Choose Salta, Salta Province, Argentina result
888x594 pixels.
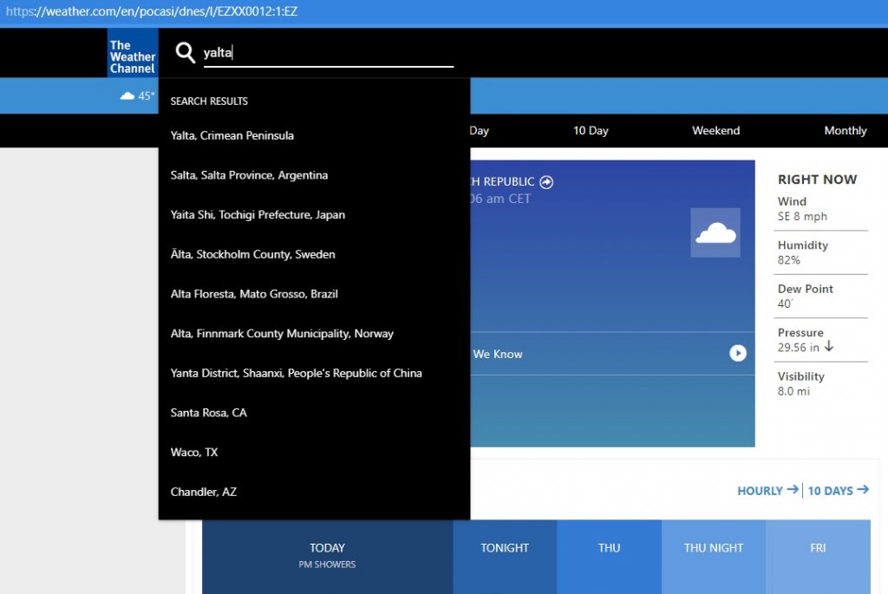[249, 175]
